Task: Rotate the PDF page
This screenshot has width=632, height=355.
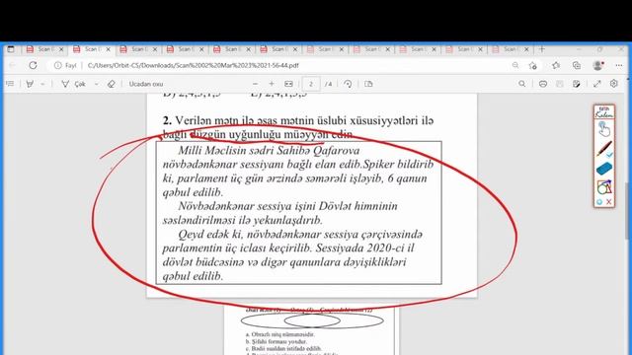Action: tap(348, 84)
